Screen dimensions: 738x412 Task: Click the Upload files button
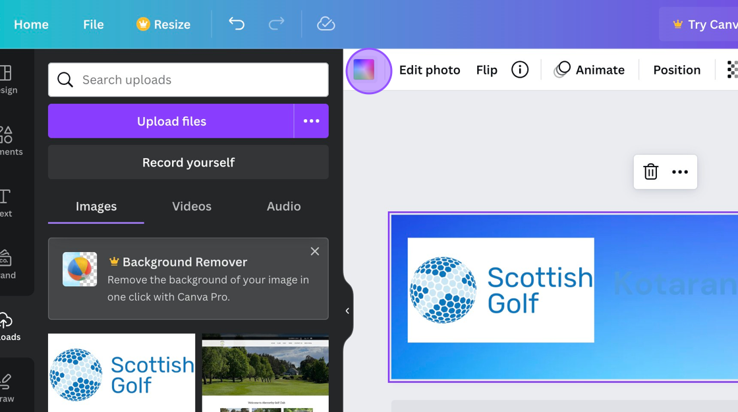[x=171, y=121]
